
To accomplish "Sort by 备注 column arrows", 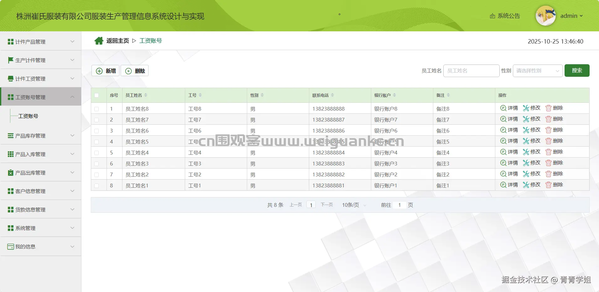I will coord(448,95).
